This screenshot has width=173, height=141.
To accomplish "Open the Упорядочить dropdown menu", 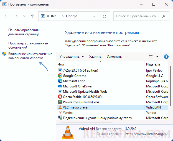I will (x=72, y=57).
